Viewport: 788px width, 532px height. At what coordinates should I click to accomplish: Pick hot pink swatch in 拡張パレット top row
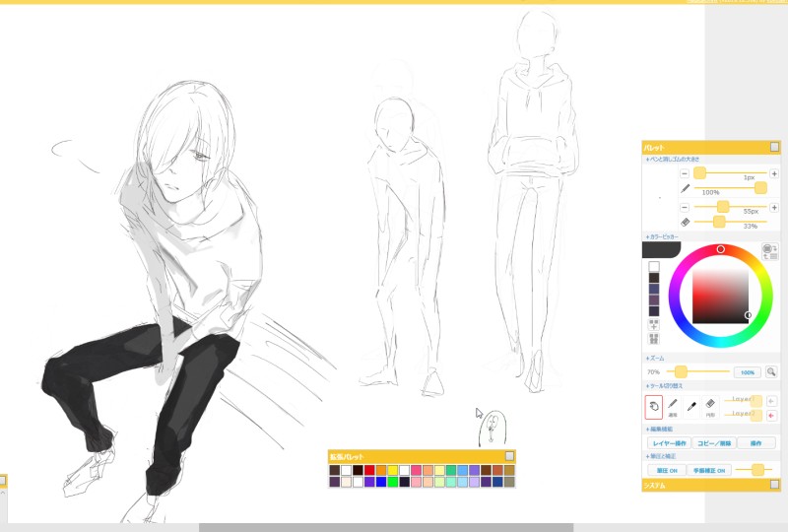pyautogui.click(x=416, y=470)
